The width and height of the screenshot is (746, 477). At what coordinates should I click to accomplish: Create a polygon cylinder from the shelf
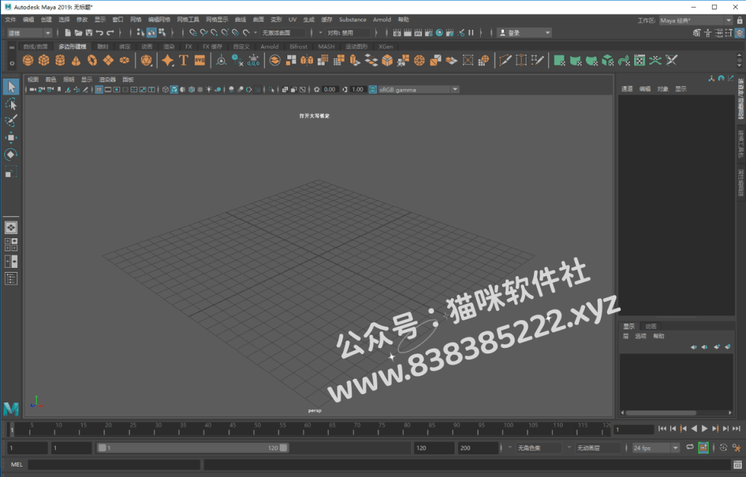(x=60, y=60)
